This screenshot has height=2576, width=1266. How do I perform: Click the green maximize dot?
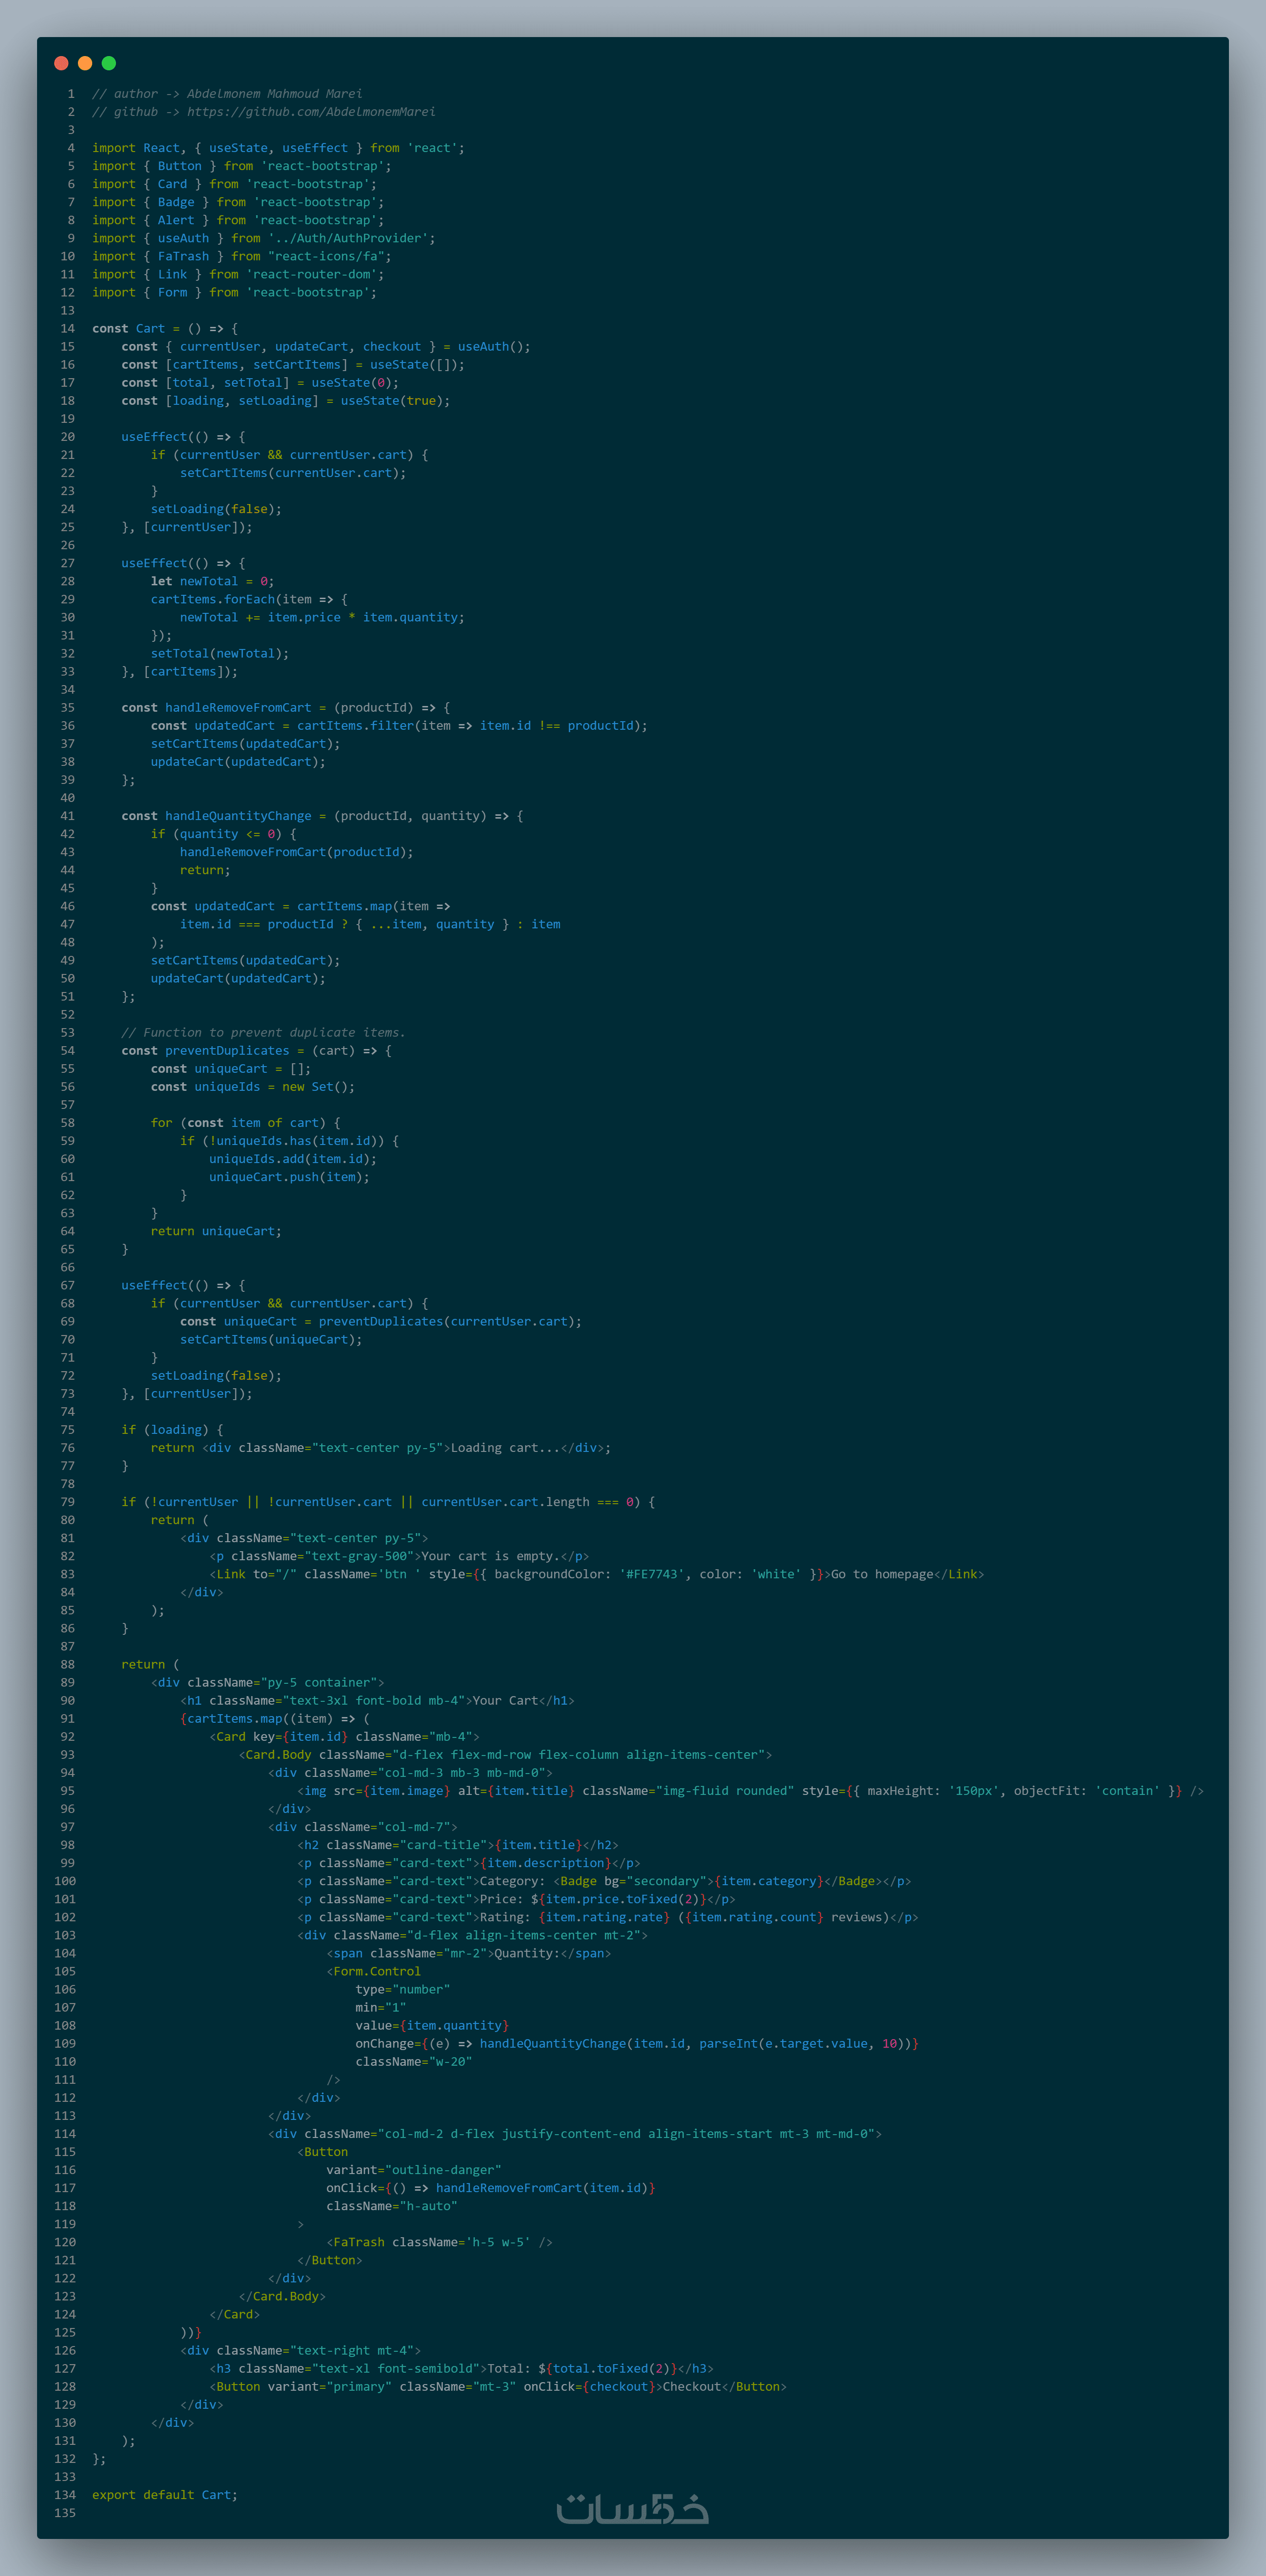click(109, 63)
